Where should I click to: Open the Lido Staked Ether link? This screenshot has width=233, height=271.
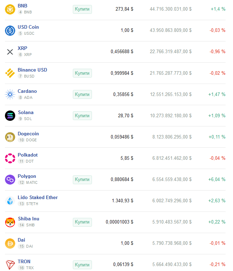[37, 197]
